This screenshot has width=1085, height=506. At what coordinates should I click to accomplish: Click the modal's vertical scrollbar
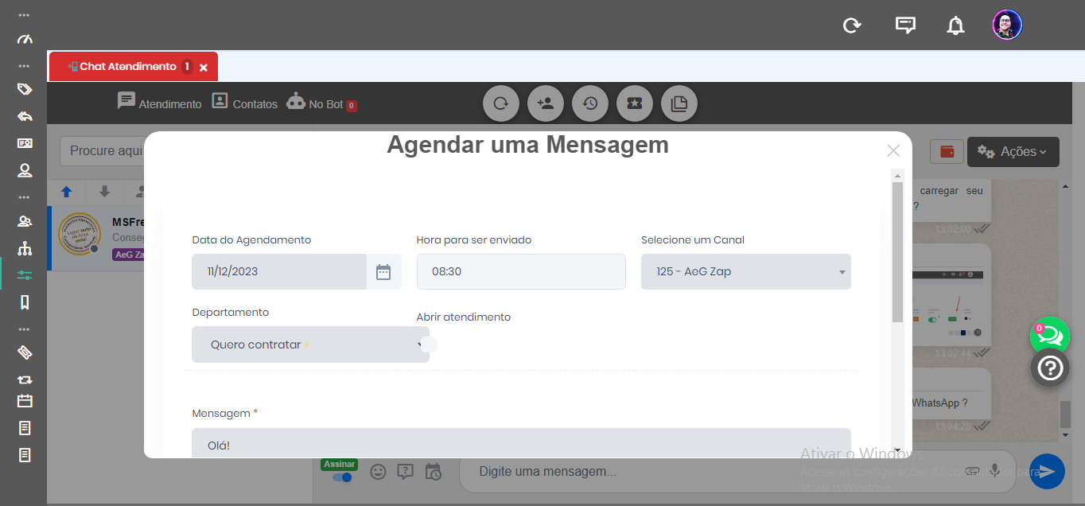(x=897, y=255)
